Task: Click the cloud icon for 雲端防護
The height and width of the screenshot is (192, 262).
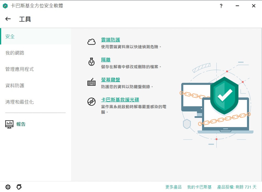Action: pyautogui.click(x=91, y=42)
